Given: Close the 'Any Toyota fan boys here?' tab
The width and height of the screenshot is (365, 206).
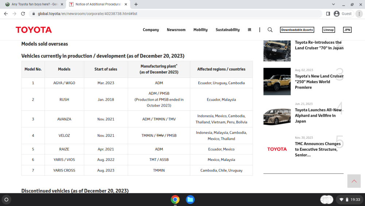Looking at the screenshot, I should click(x=62, y=4).
